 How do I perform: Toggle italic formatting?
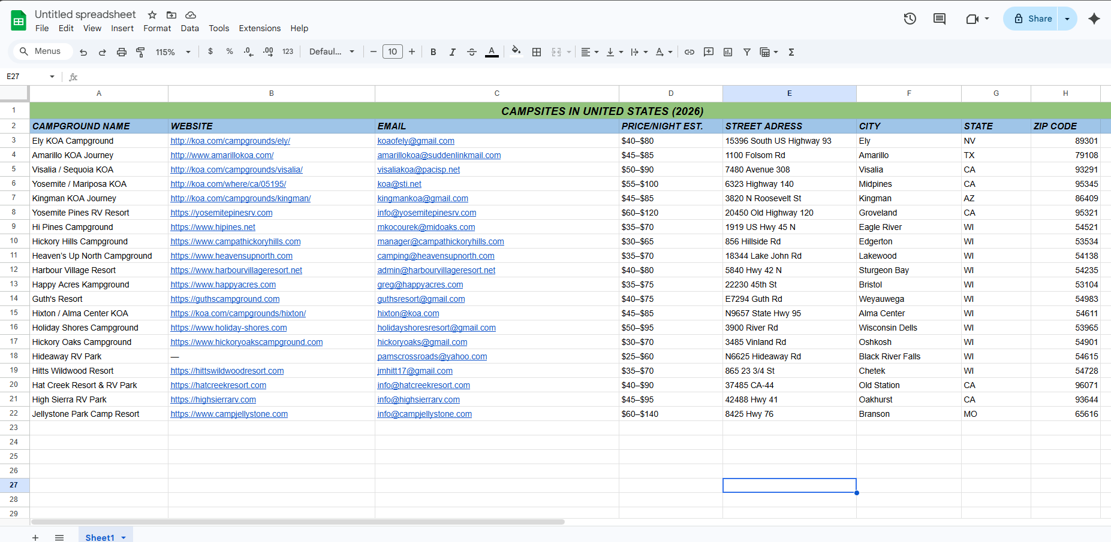click(x=453, y=52)
